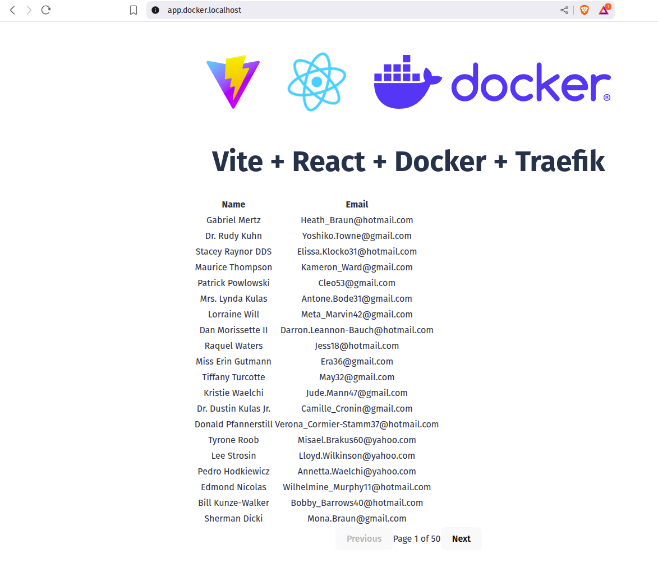
Task: Select the name Mrs. Lynda Kulas
Action: point(233,298)
